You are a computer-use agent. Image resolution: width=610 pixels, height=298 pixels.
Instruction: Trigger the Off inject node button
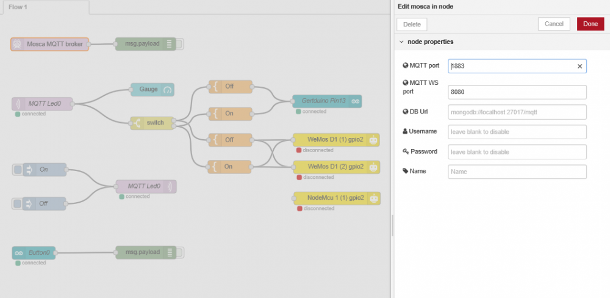tap(17, 203)
